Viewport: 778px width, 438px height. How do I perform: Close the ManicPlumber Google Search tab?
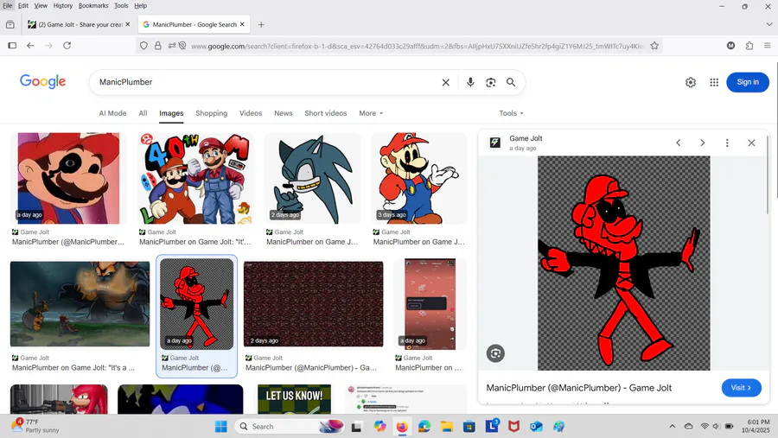pyautogui.click(x=242, y=24)
